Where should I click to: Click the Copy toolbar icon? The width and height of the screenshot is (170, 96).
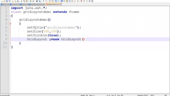24,1
